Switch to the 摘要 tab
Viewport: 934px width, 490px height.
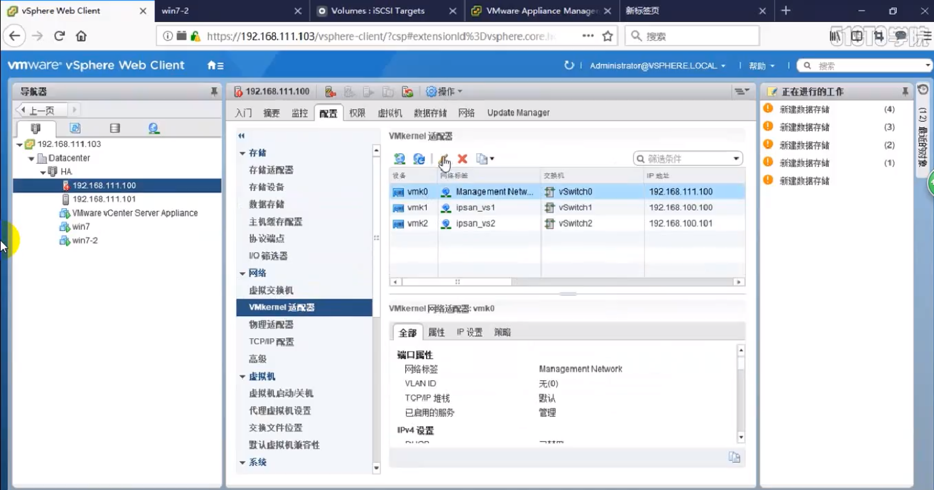[271, 113]
